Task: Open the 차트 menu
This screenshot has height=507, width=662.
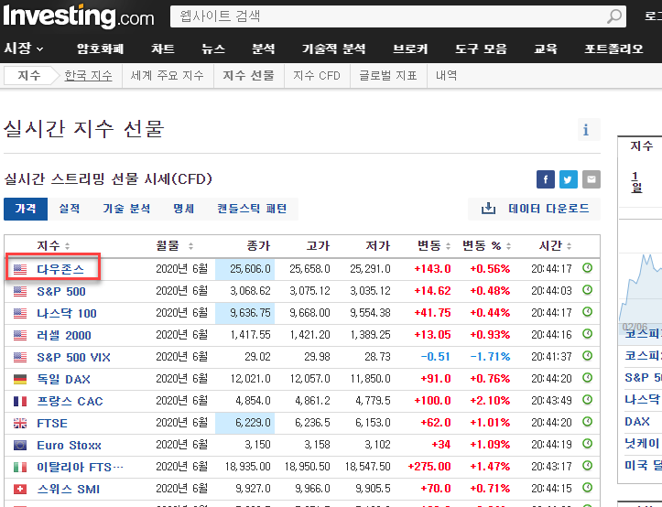Action: [x=163, y=49]
